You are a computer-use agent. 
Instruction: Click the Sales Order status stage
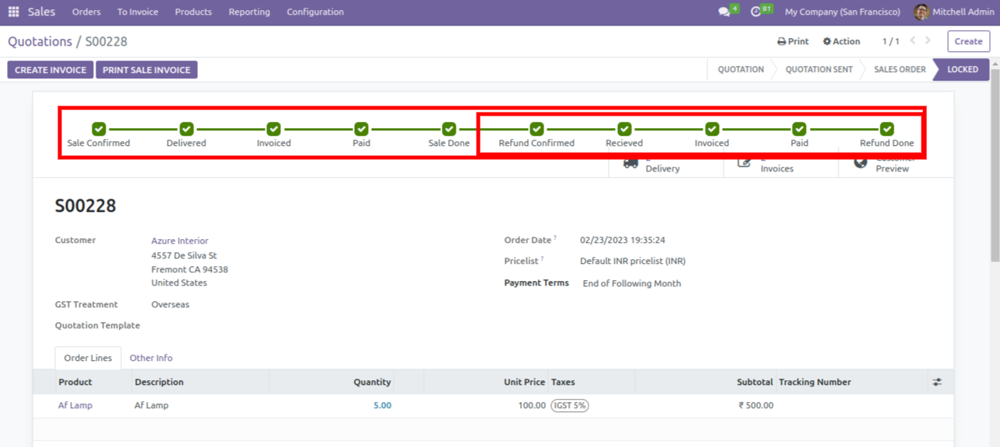(x=899, y=70)
